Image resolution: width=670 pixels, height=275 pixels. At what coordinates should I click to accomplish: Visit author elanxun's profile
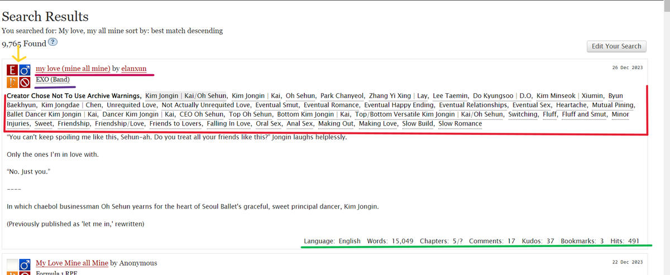click(x=134, y=69)
